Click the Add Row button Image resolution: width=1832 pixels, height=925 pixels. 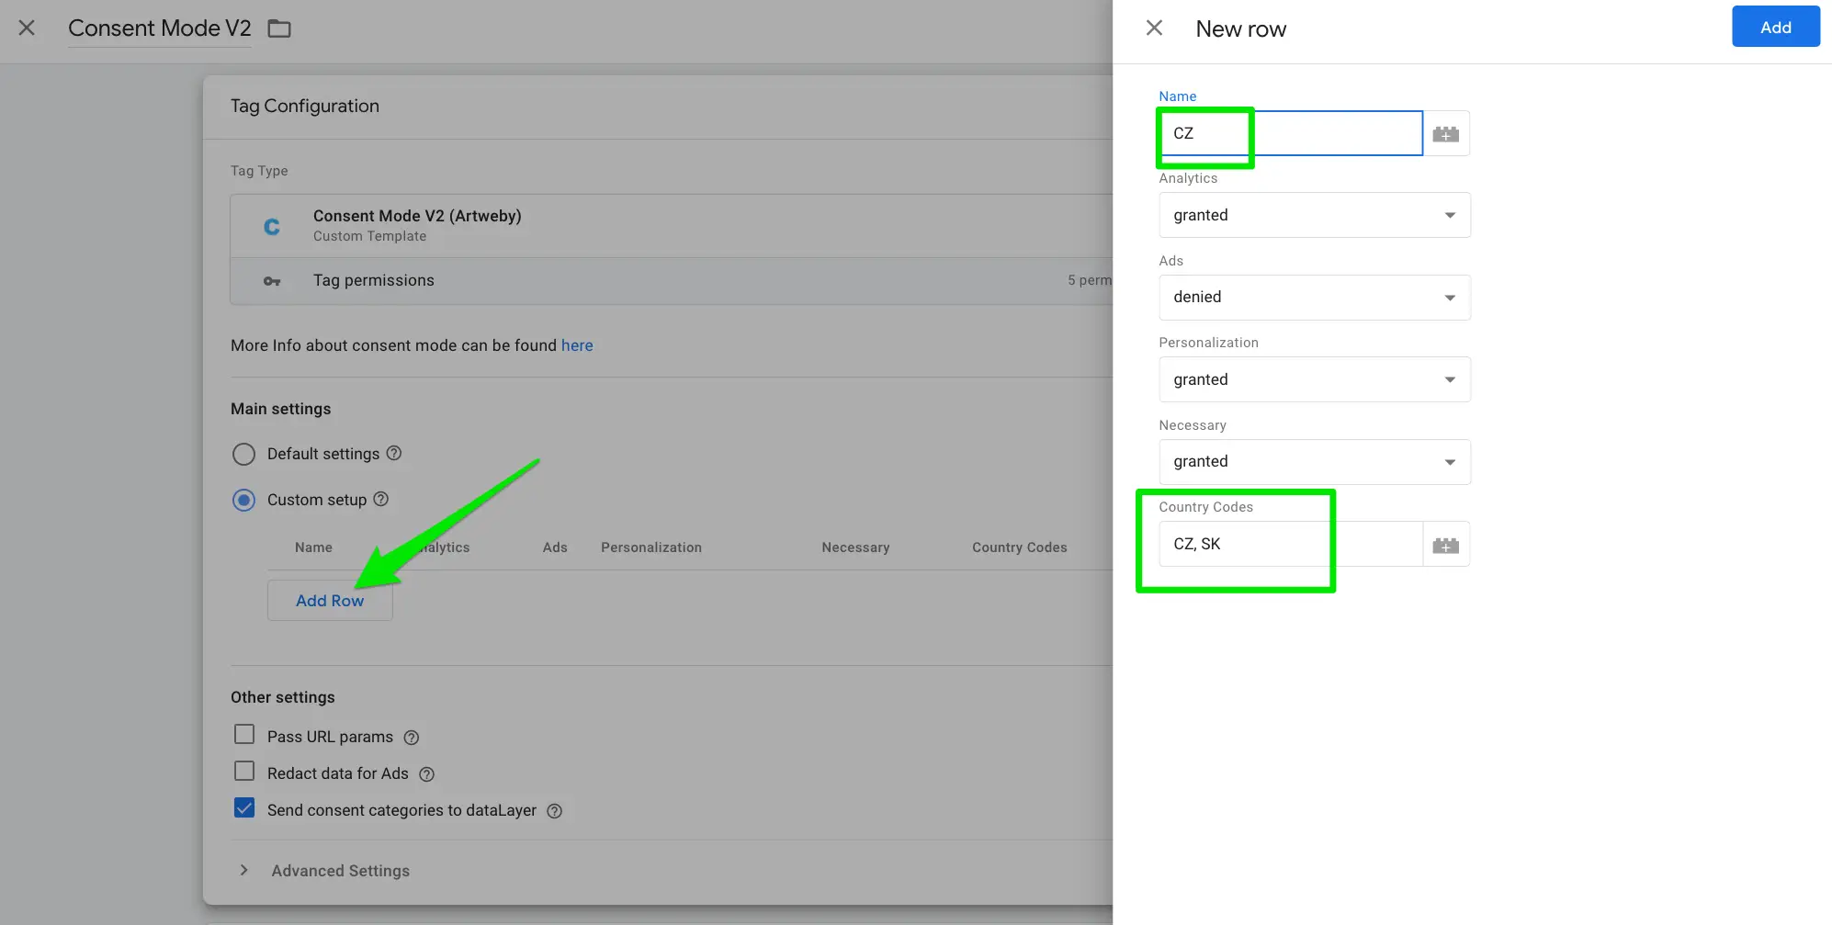[x=330, y=601]
